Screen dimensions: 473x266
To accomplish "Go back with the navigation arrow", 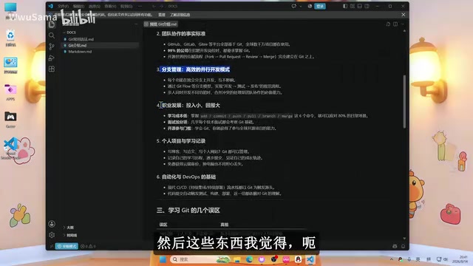I will click(154, 6).
